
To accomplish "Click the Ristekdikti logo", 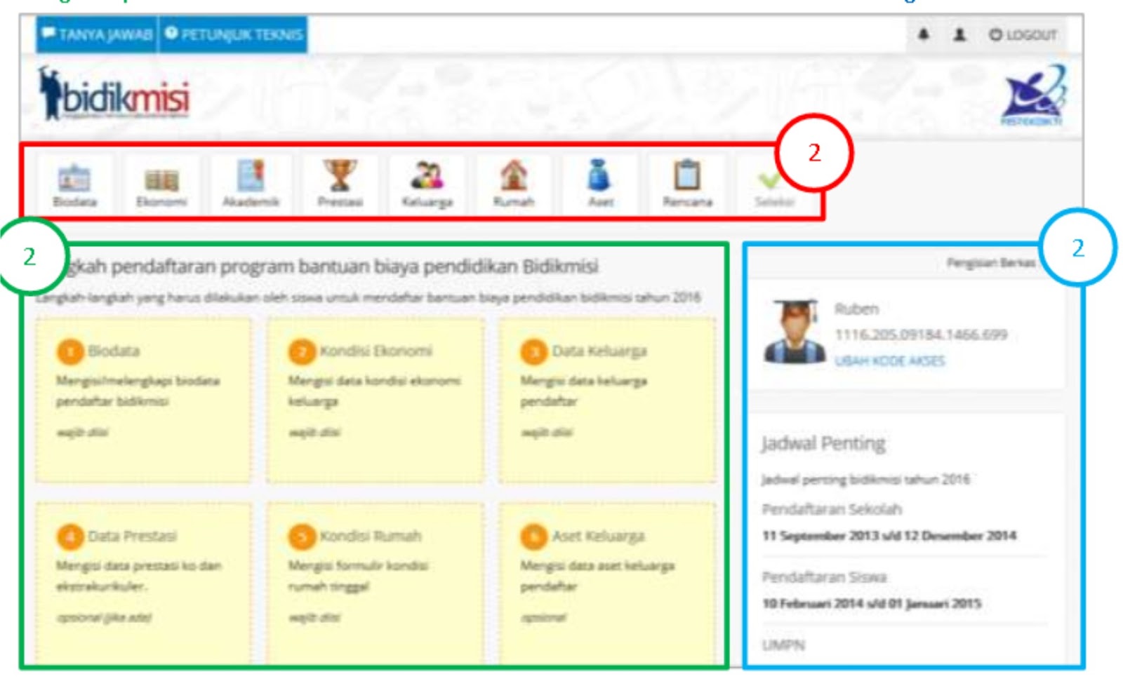I will point(1033,95).
